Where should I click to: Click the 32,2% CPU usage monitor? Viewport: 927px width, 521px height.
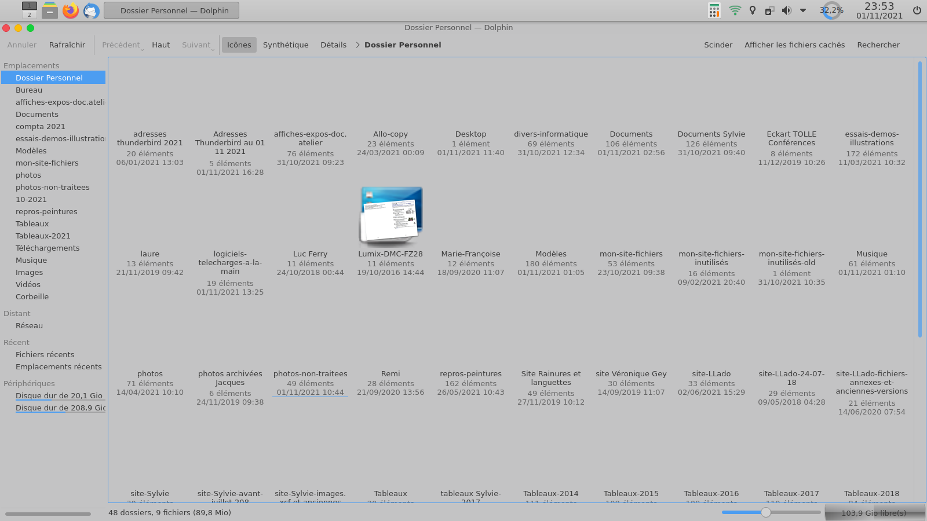pos(831,10)
